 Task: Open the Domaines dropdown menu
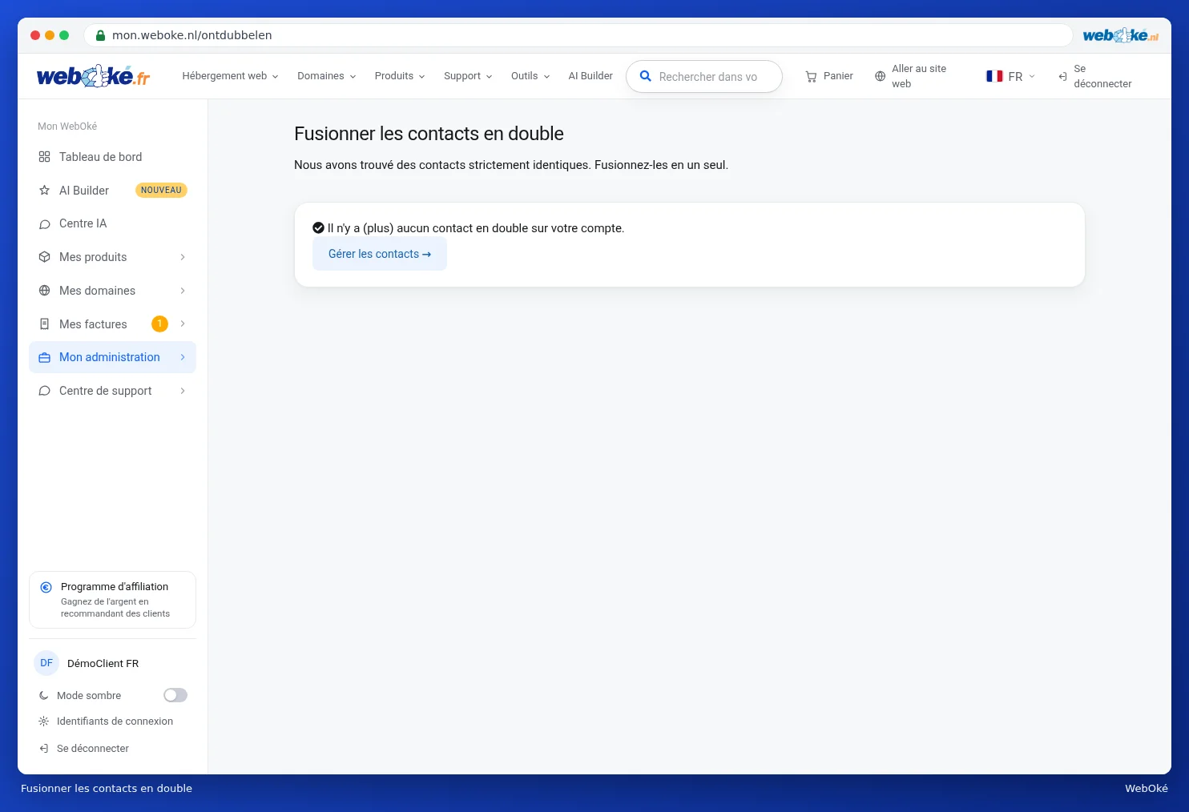(326, 76)
